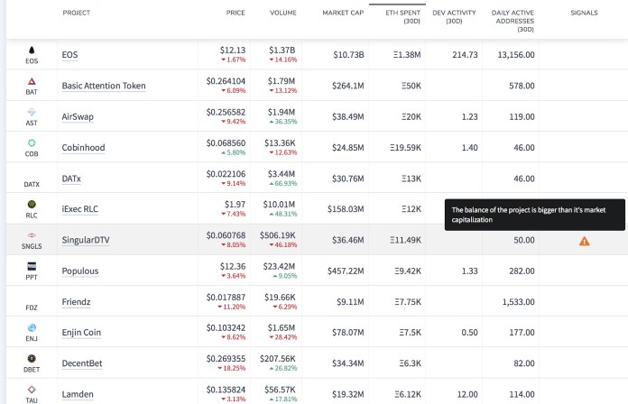Click the Enjin Coin globe icon
The height and width of the screenshot is (404, 628).
tap(32, 327)
